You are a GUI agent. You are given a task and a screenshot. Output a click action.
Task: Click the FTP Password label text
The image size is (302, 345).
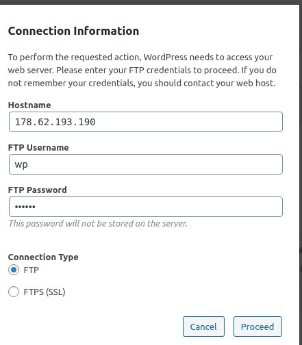point(38,190)
